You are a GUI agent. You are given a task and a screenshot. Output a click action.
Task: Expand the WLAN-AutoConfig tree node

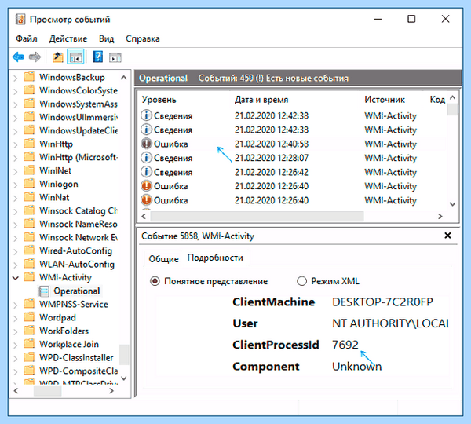(x=16, y=265)
